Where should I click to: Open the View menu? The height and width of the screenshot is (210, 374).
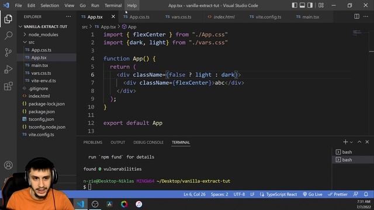(x=69, y=5)
